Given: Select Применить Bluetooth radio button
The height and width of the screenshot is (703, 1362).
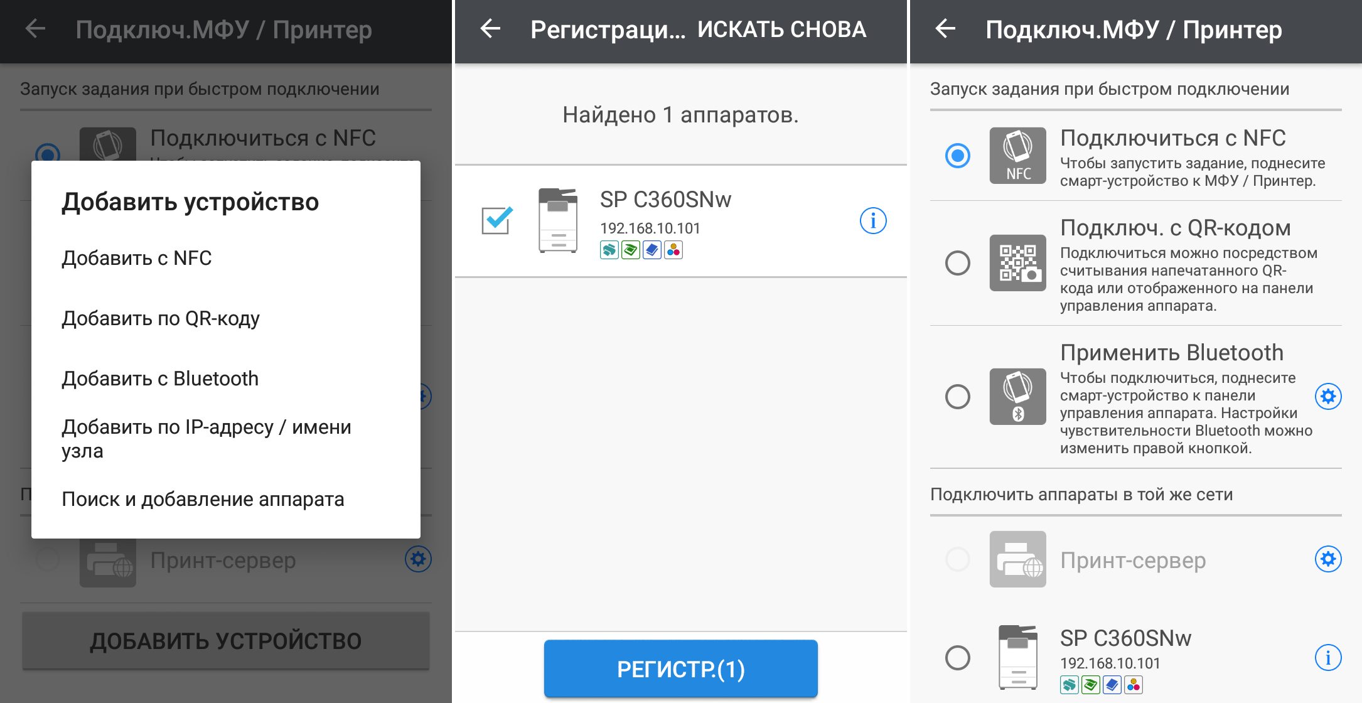Looking at the screenshot, I should [957, 396].
